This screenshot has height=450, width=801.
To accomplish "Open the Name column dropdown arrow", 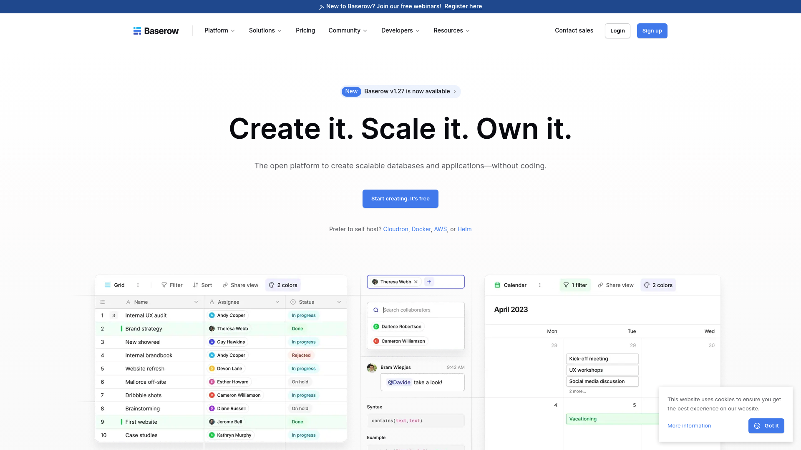I will pos(196,302).
